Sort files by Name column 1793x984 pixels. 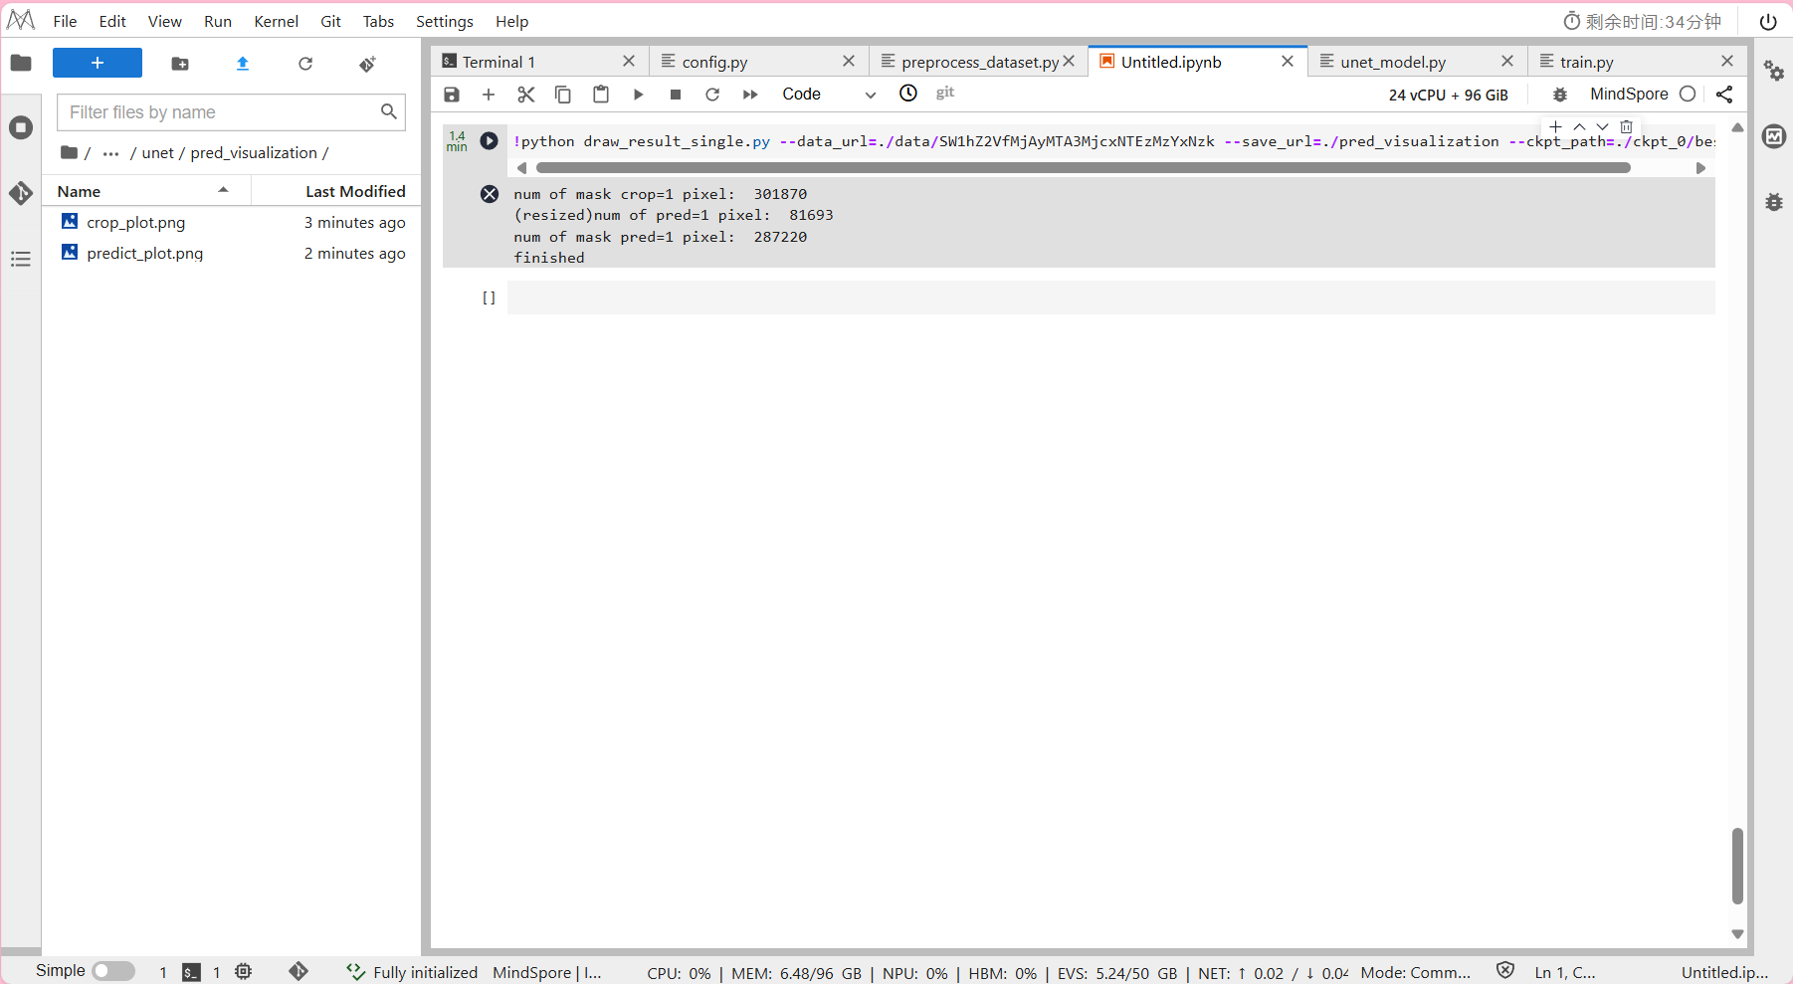pos(146,191)
